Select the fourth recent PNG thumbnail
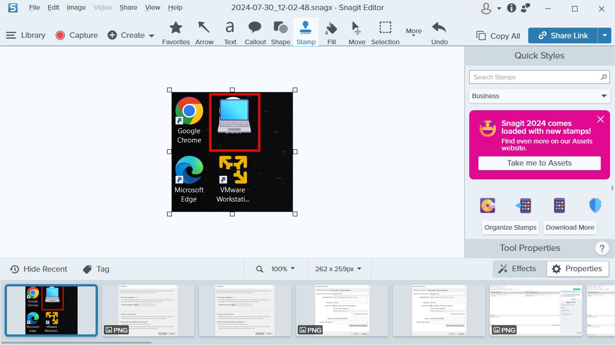Viewport: 615px width, 345px height. point(342,310)
